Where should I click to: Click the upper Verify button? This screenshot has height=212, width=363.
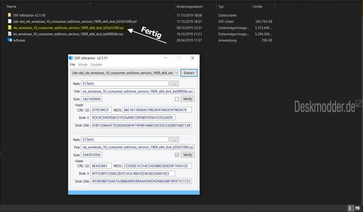187,99
